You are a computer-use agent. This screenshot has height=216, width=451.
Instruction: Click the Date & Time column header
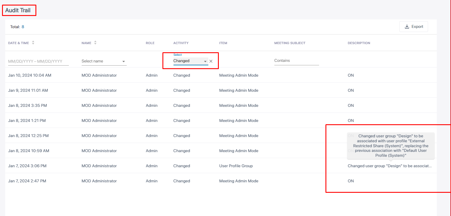pos(19,43)
